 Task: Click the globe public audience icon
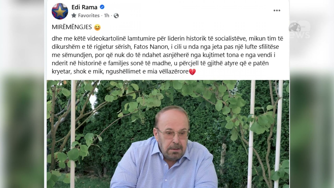click(x=116, y=16)
